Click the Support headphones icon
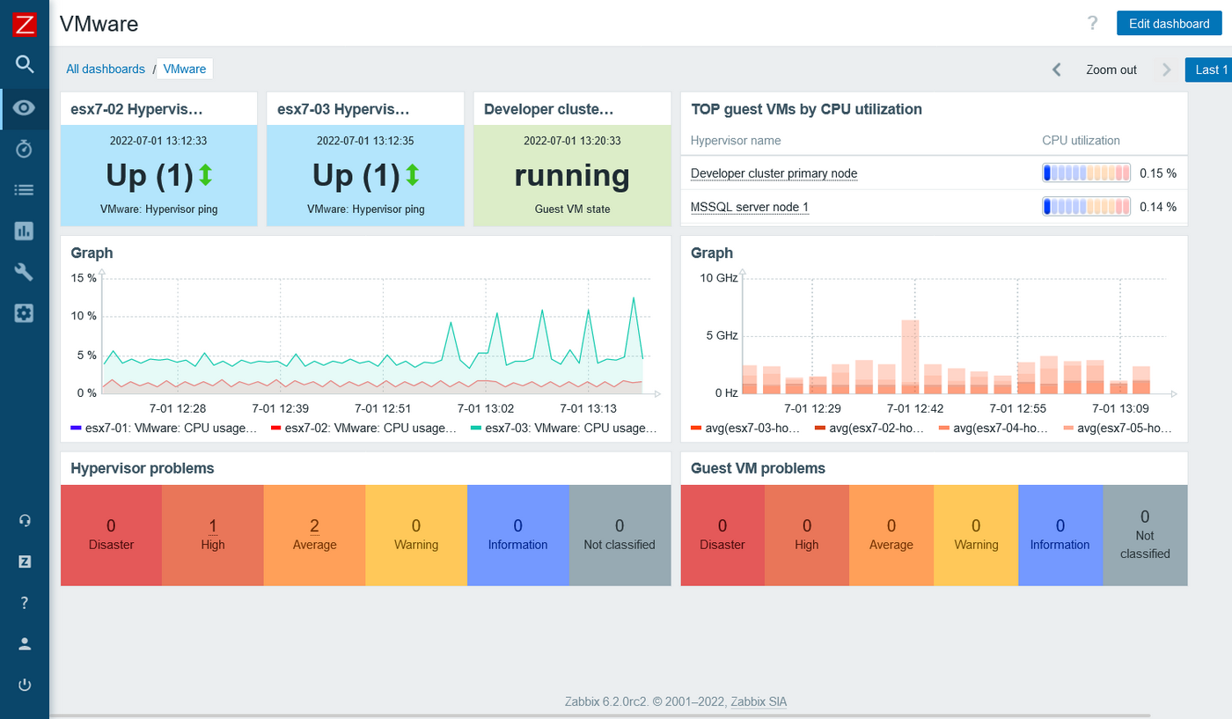The height and width of the screenshot is (719, 1232). [x=24, y=520]
